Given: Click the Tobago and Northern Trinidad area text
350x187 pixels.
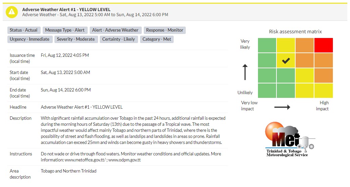Looking at the screenshot, I should point(69,171).
